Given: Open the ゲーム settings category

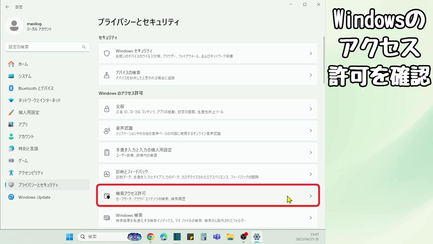Looking at the screenshot, I should tap(47, 161).
